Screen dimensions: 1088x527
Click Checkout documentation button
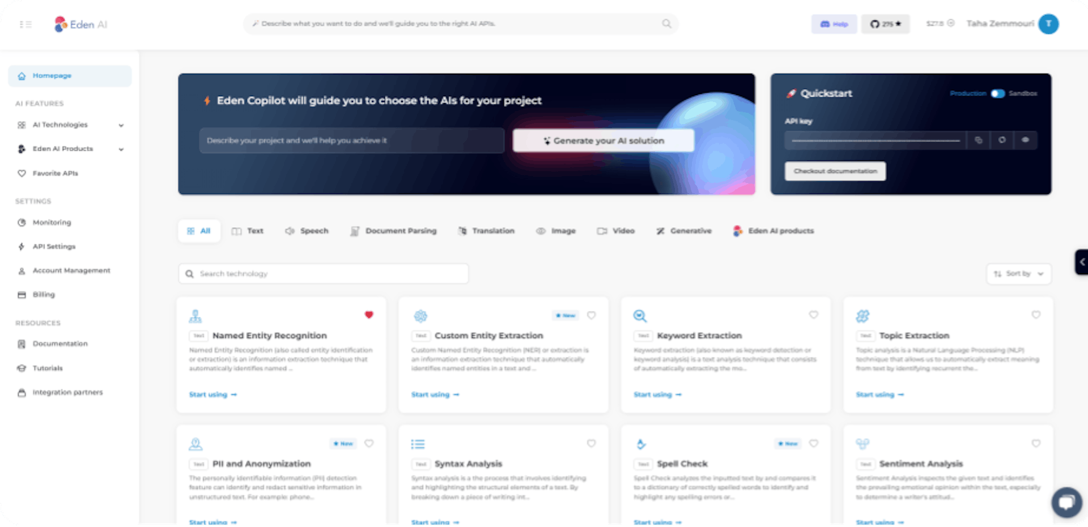835,171
